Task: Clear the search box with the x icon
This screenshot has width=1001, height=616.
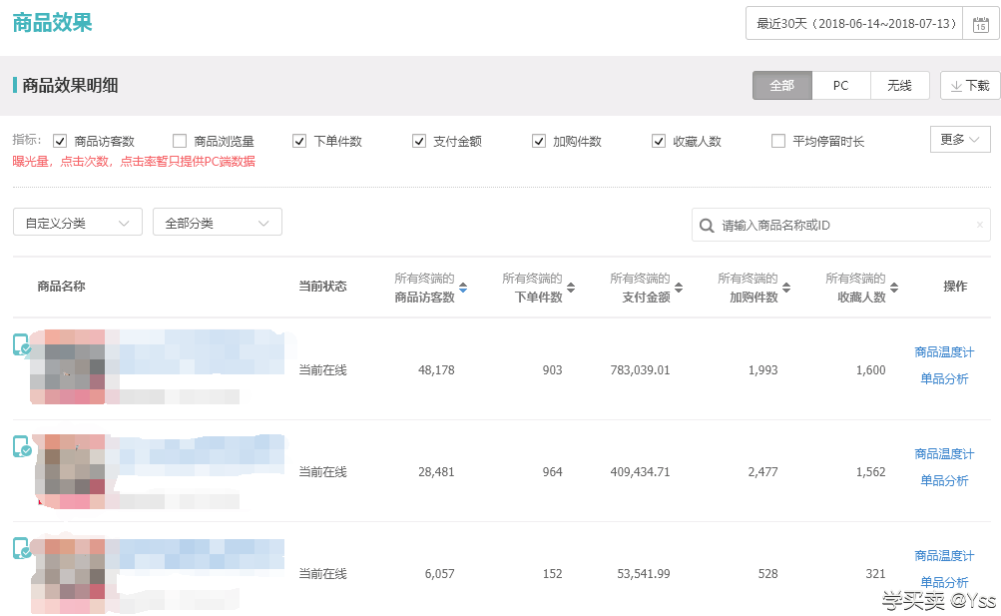Action: pos(979,225)
